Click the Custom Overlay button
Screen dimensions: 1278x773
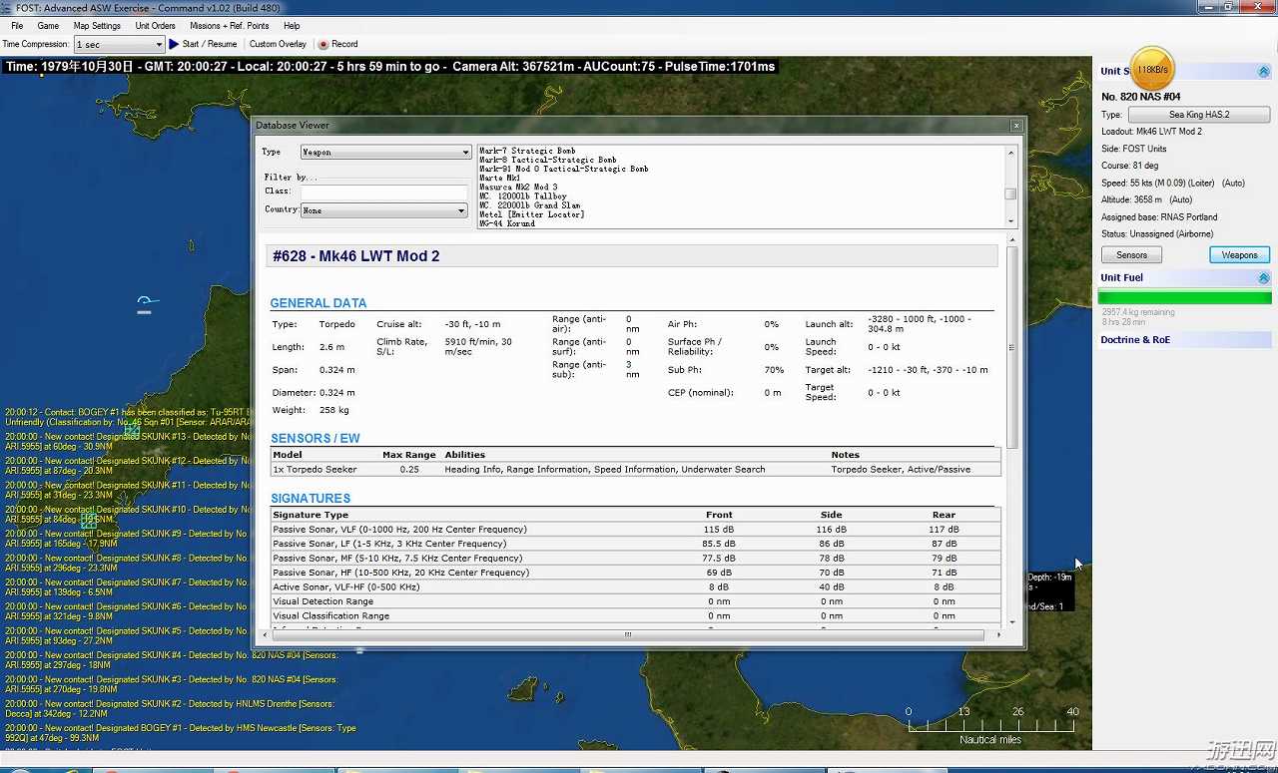[278, 44]
